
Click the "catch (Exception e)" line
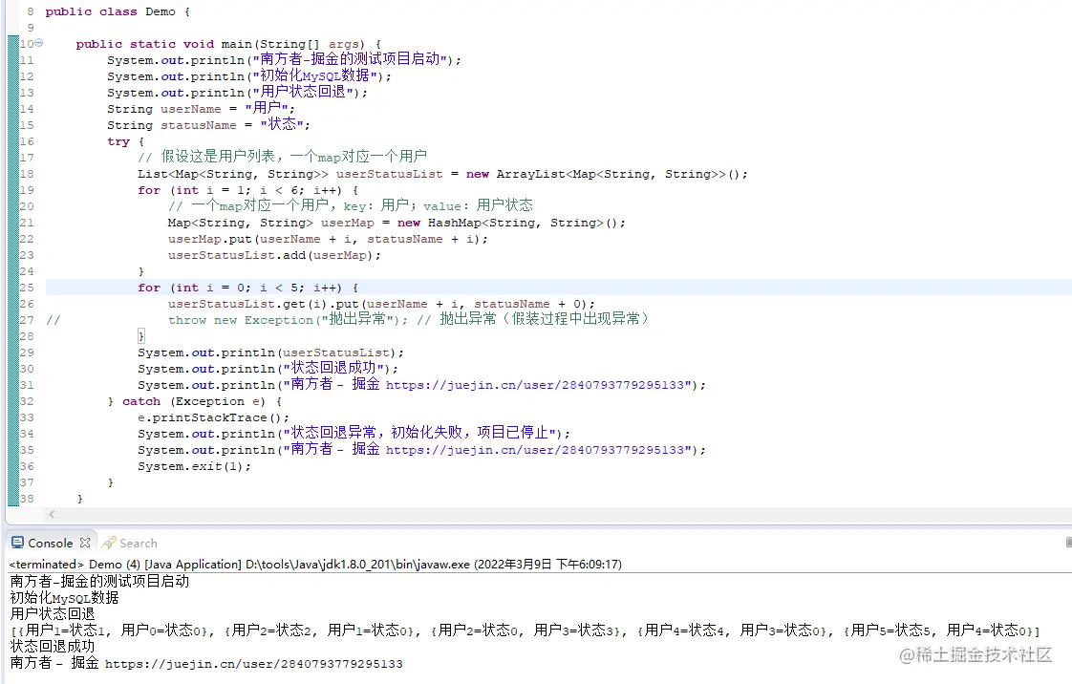(x=195, y=401)
